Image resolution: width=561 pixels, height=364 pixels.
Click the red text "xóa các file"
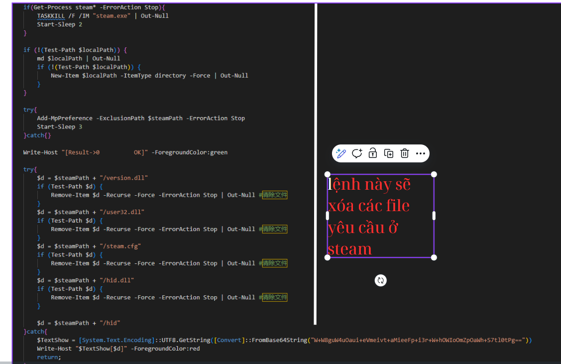click(368, 206)
